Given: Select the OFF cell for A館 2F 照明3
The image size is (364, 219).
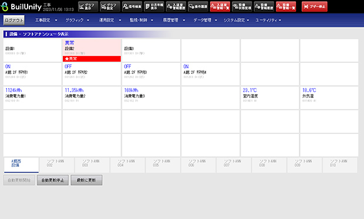Looking at the screenshot, I should pos(151,74).
